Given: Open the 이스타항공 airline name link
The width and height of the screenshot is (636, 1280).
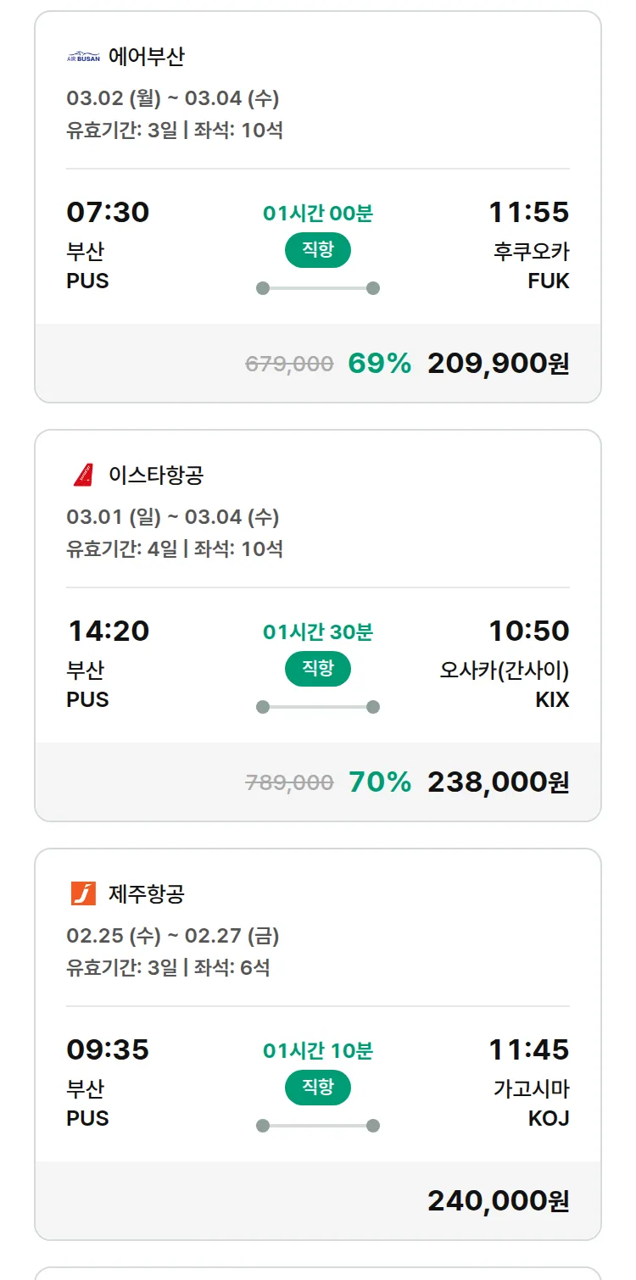Looking at the screenshot, I should coord(156,476).
